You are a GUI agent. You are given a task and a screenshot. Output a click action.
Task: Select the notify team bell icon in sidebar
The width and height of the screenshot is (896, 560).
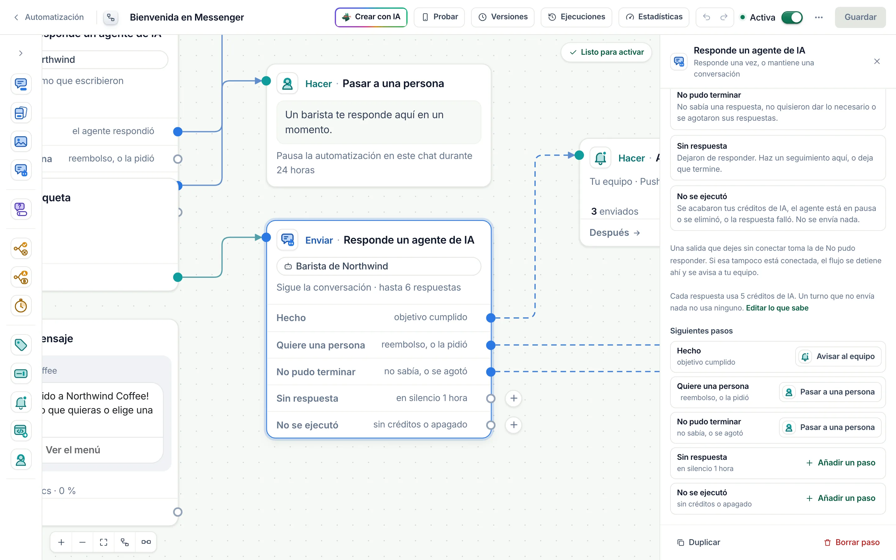click(21, 402)
